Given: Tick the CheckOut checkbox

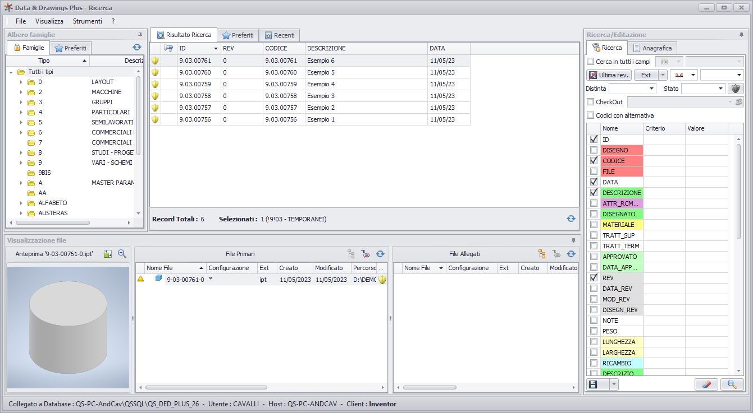Looking at the screenshot, I should tap(590, 102).
